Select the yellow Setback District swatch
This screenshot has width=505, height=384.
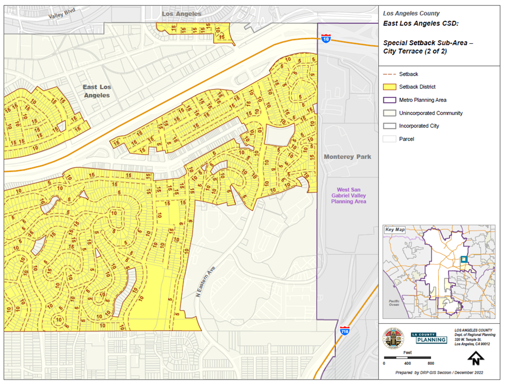389,87
